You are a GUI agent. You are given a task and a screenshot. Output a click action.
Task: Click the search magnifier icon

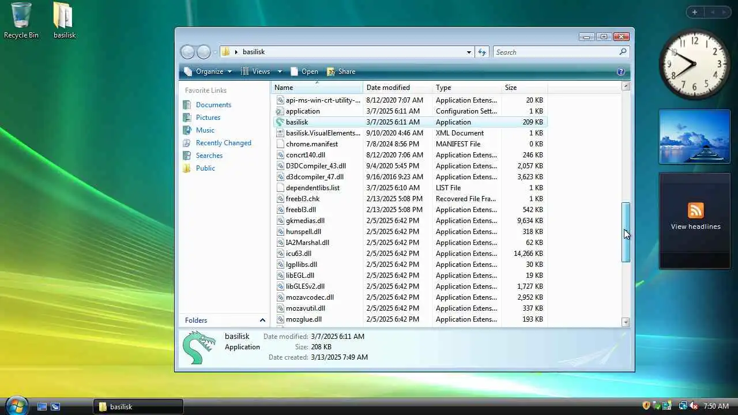coord(623,52)
